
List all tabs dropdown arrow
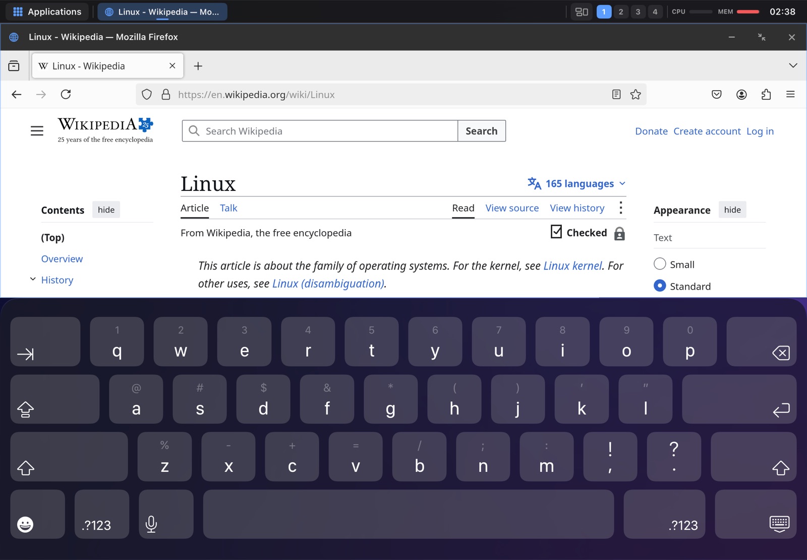coord(793,66)
